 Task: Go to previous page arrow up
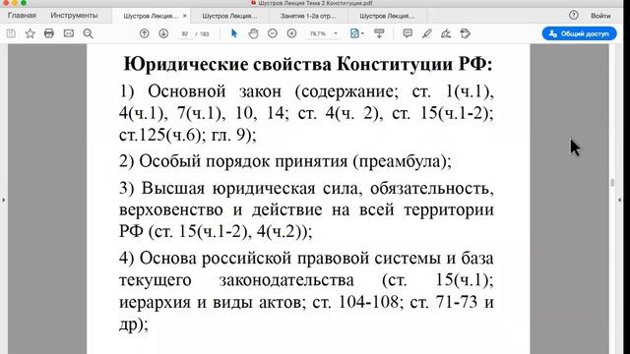click(145, 33)
